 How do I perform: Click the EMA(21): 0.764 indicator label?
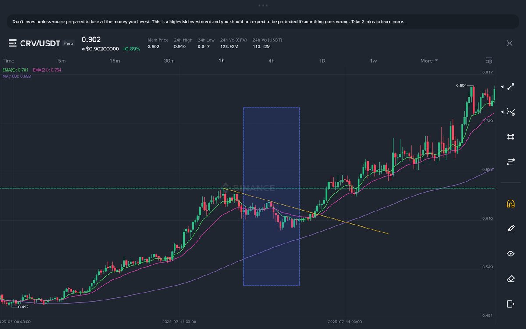point(47,70)
